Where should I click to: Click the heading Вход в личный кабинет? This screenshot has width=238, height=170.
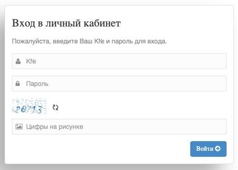tap(66, 23)
